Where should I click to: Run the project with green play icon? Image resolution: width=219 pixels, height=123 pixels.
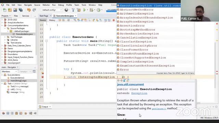click(85, 10)
